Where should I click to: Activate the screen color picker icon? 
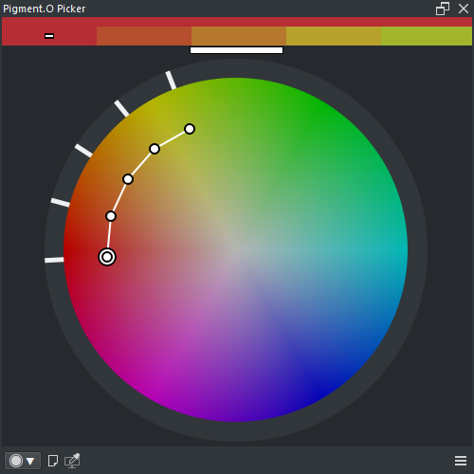click(x=72, y=461)
